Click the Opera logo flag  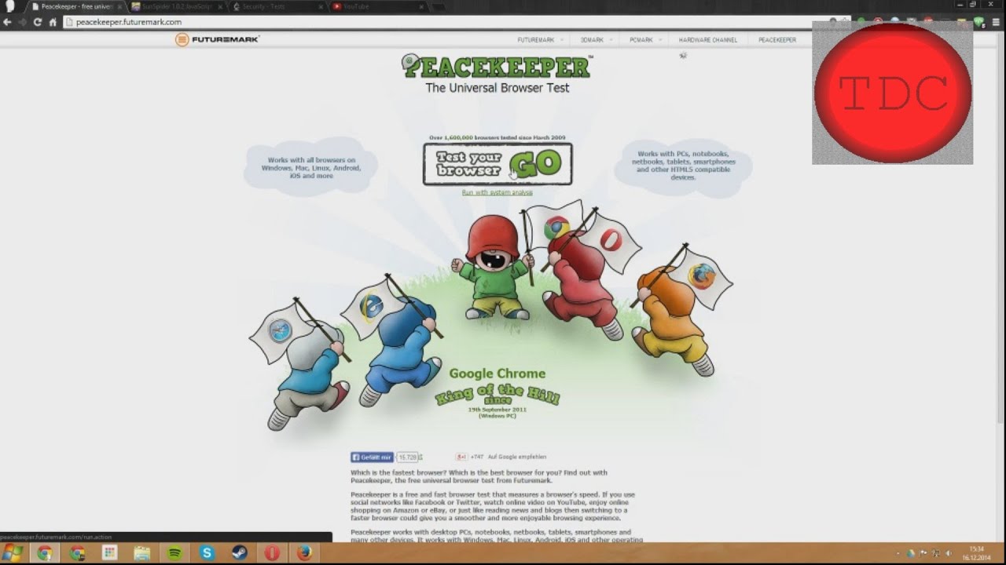tap(611, 240)
